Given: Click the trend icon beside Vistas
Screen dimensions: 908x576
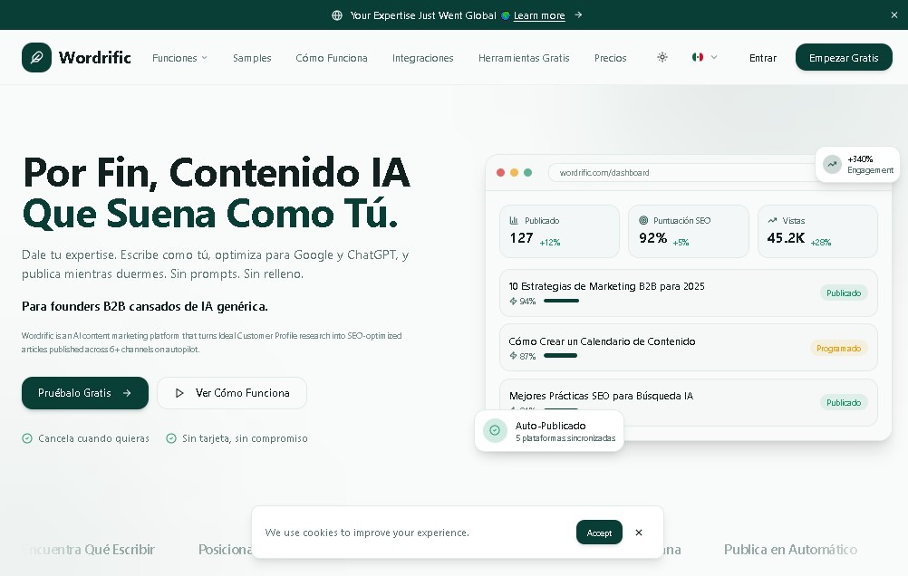Looking at the screenshot, I should [x=772, y=221].
